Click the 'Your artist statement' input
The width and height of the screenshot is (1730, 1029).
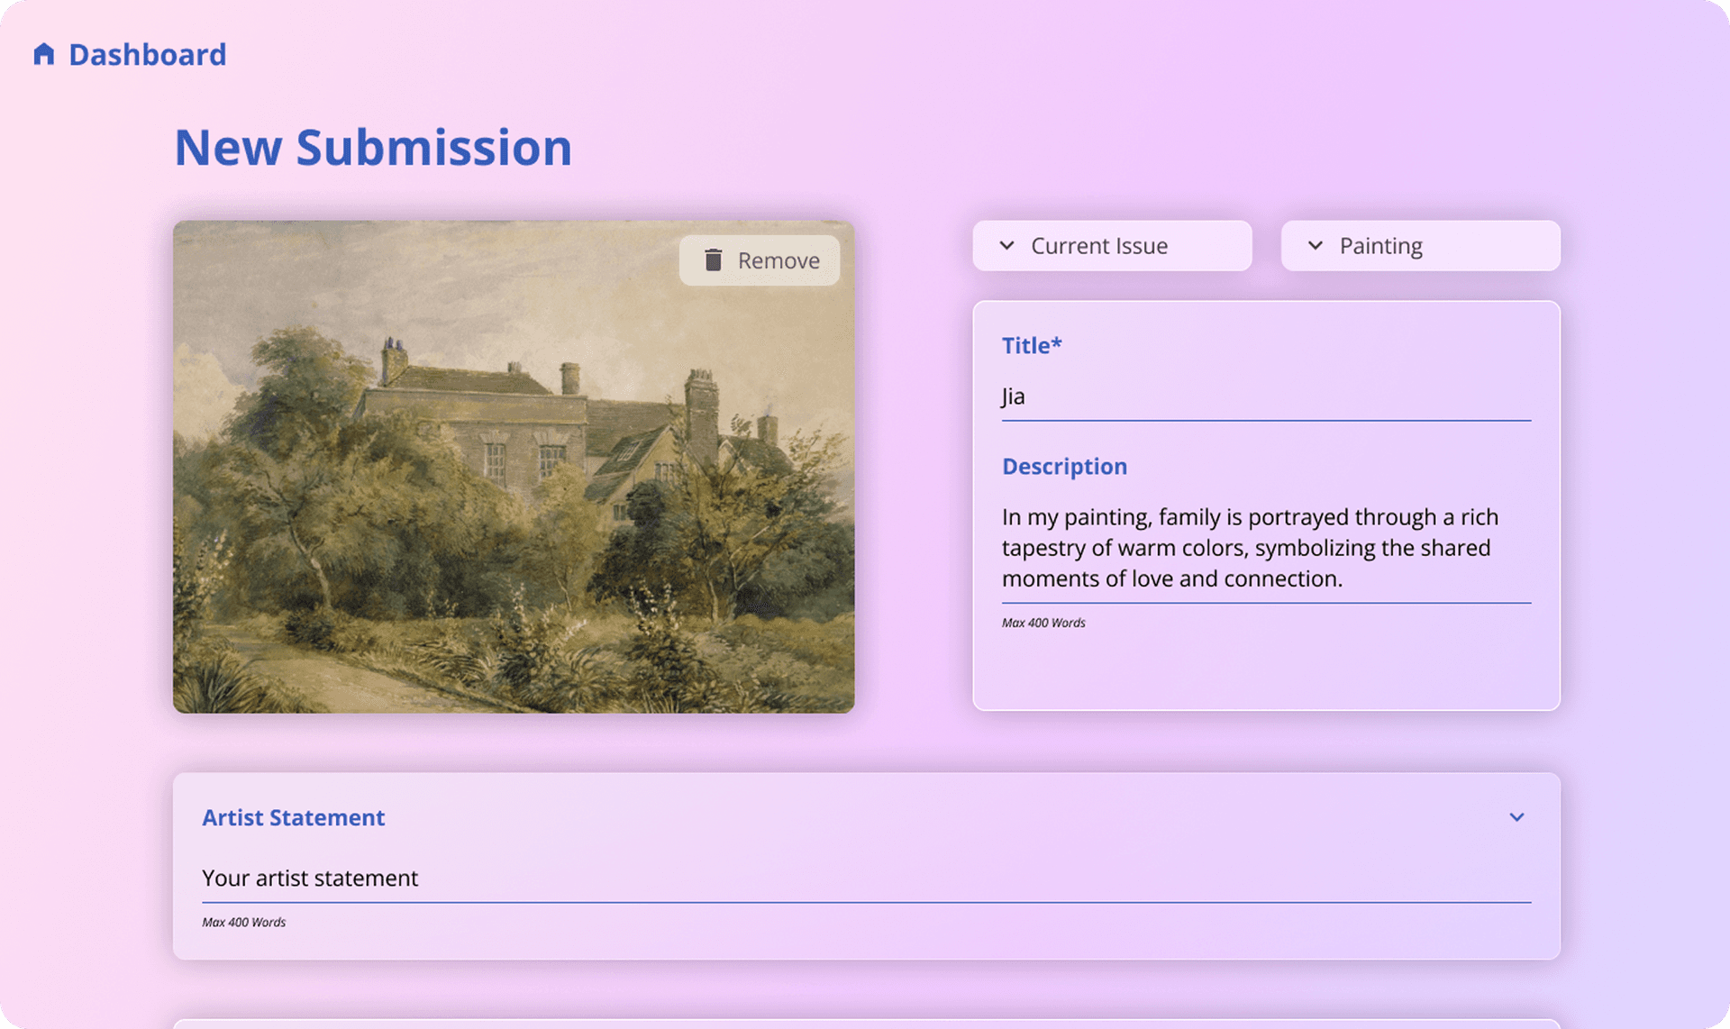[x=865, y=879]
